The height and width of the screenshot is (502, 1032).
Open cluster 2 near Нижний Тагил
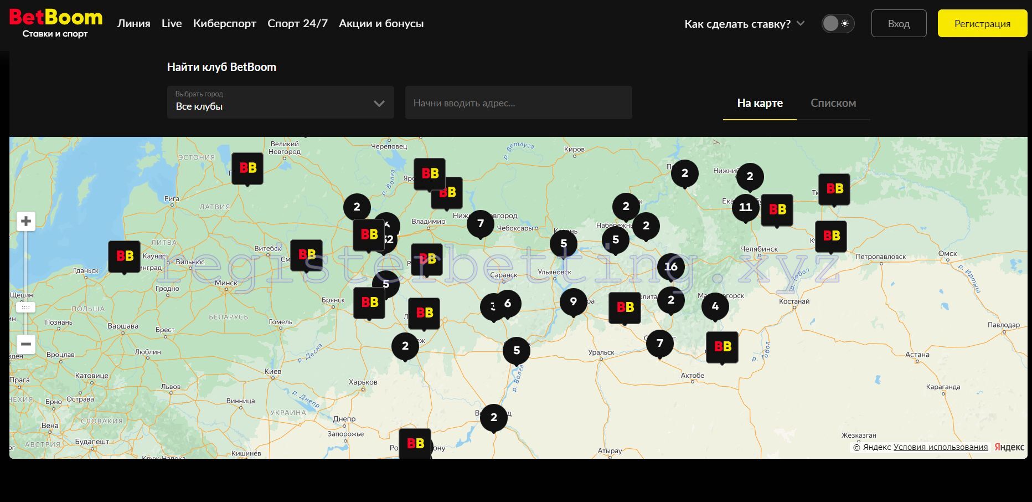click(750, 177)
